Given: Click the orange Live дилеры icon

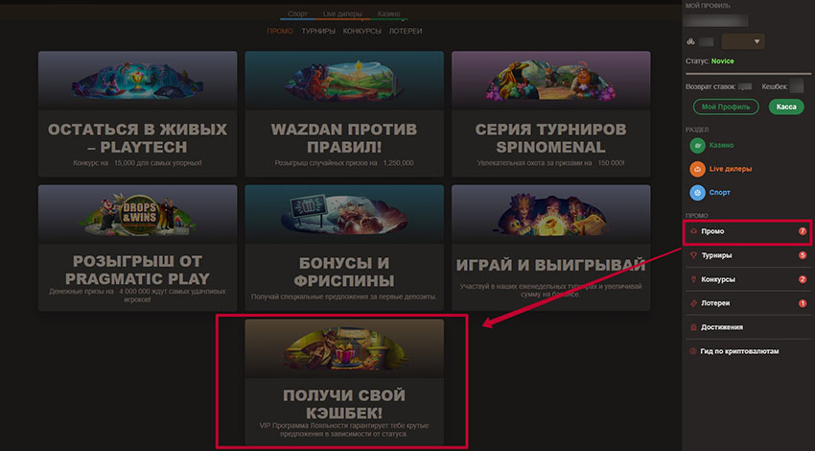Looking at the screenshot, I should [x=697, y=169].
